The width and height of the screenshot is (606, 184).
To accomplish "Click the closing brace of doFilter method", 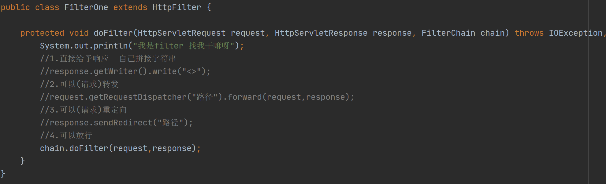I will (23, 161).
